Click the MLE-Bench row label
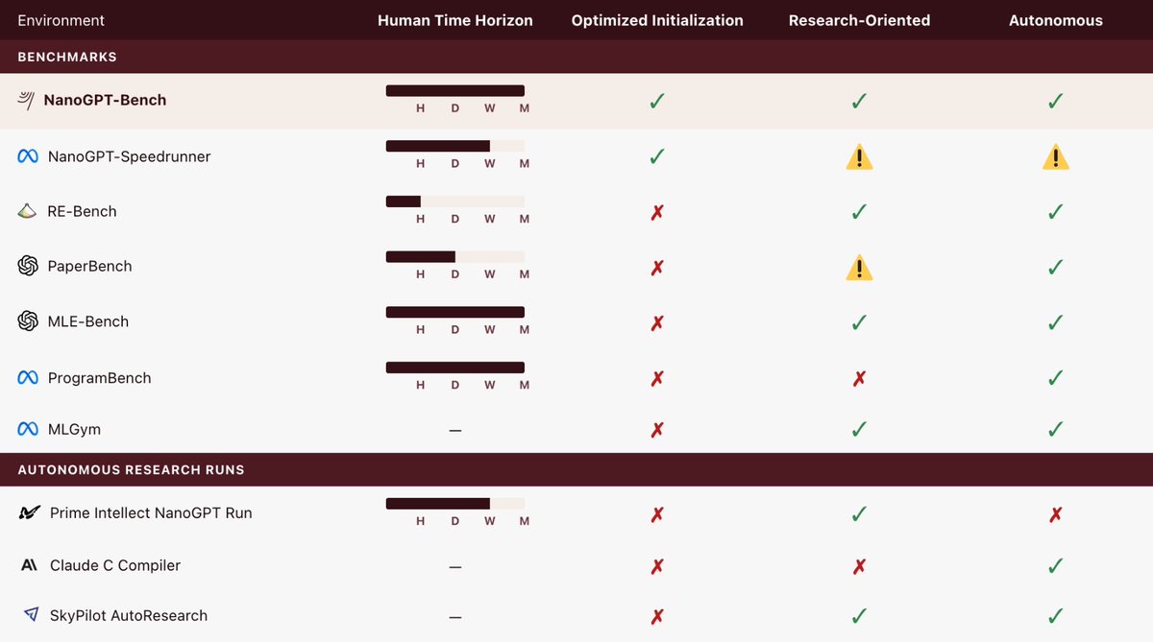This screenshot has height=642, width=1153. pyautogui.click(x=87, y=322)
